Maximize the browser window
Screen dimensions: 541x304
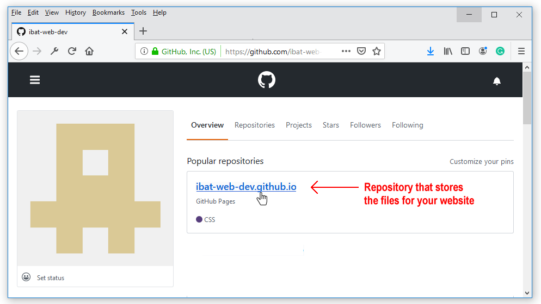[494, 15]
